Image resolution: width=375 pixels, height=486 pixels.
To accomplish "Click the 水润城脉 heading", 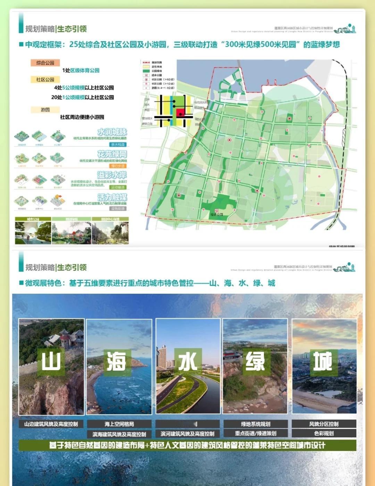I will 112,132.
